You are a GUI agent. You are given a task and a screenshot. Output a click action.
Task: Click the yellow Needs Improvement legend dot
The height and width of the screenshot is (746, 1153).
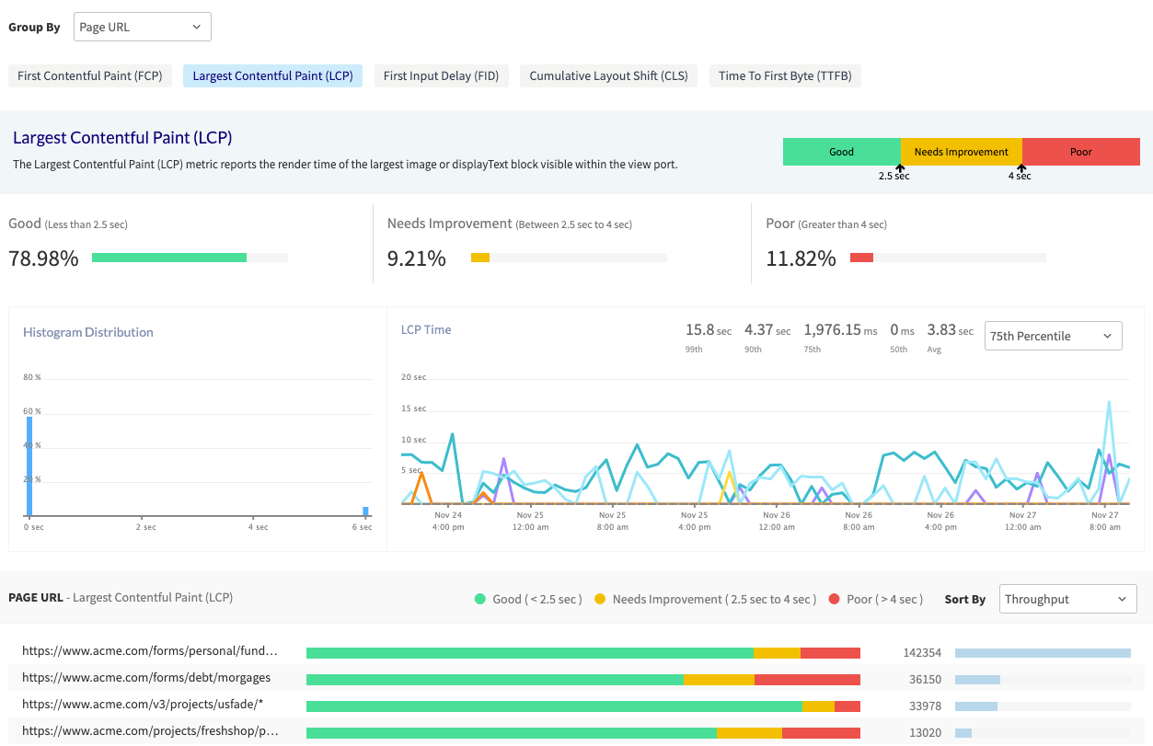coord(600,599)
